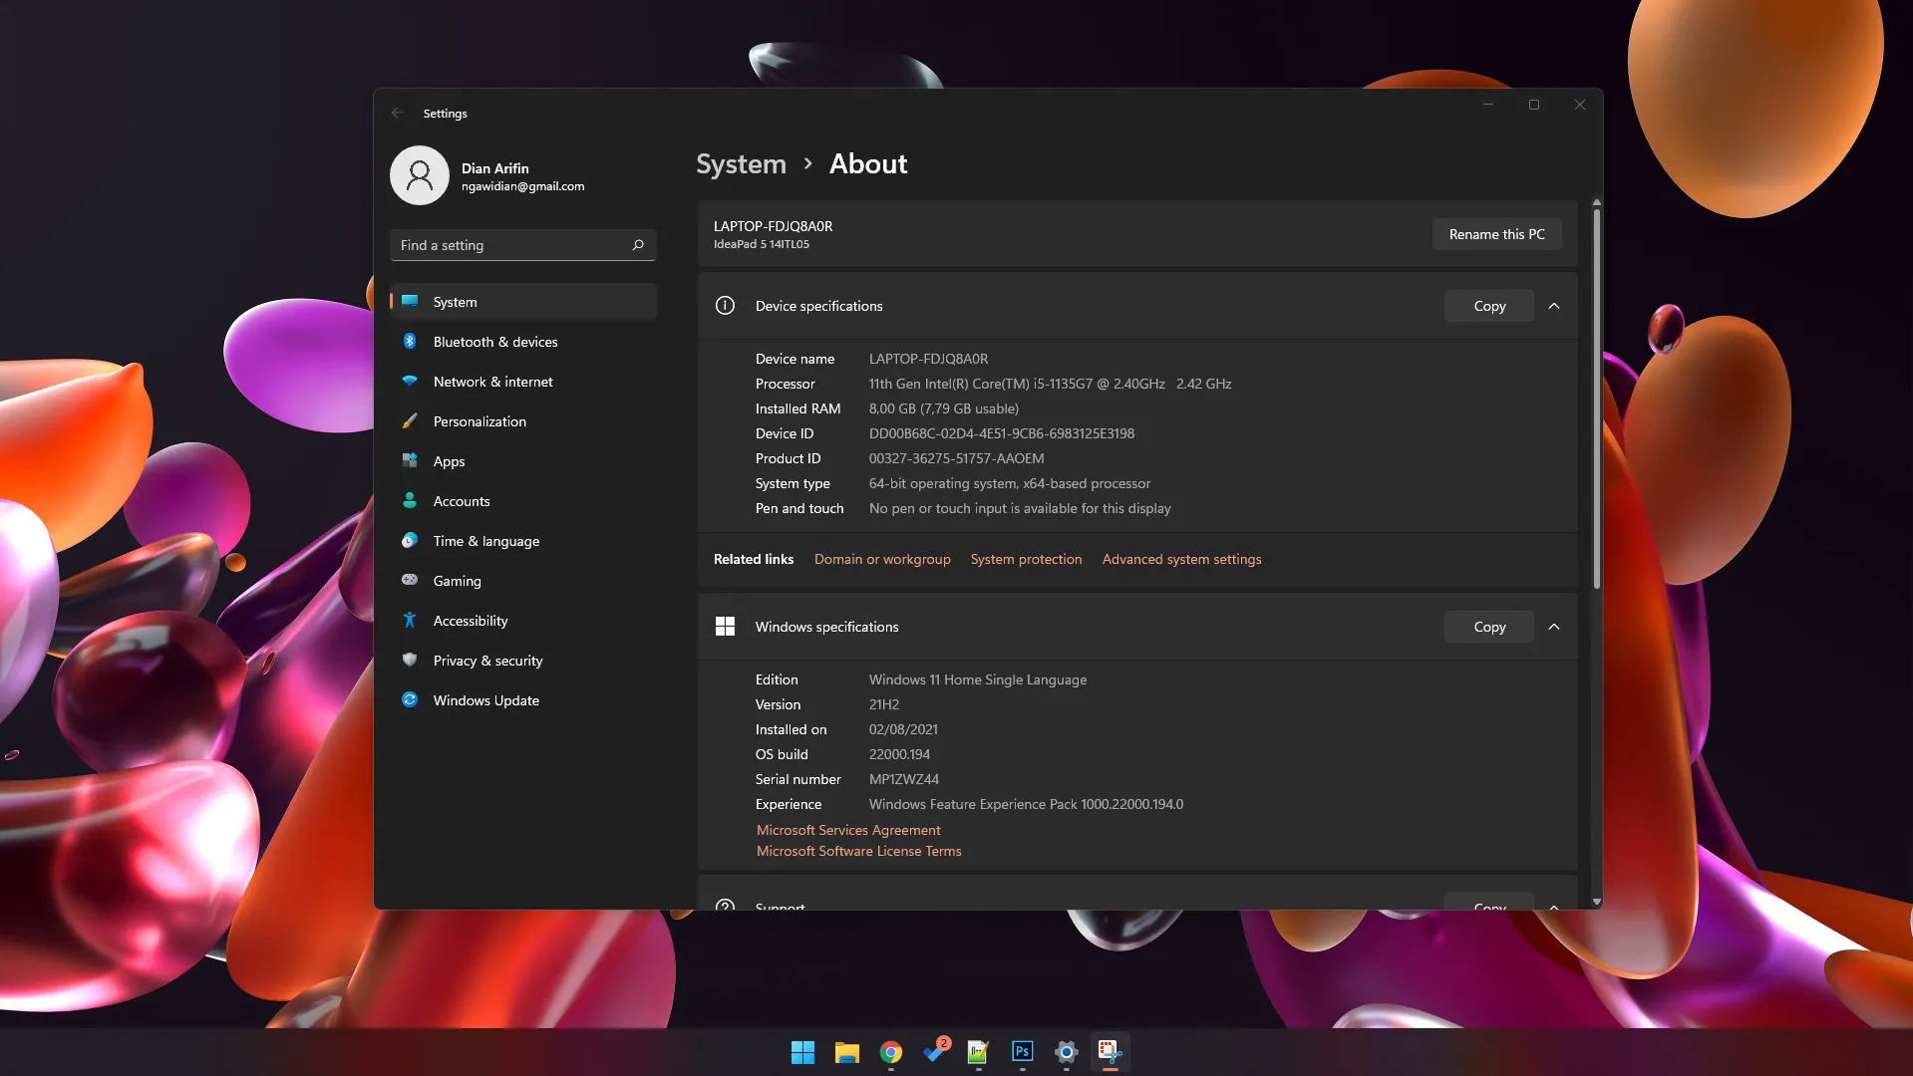1913x1076 pixels.
Task: Open Photoshop from the taskbar
Action: pyautogui.click(x=1022, y=1051)
